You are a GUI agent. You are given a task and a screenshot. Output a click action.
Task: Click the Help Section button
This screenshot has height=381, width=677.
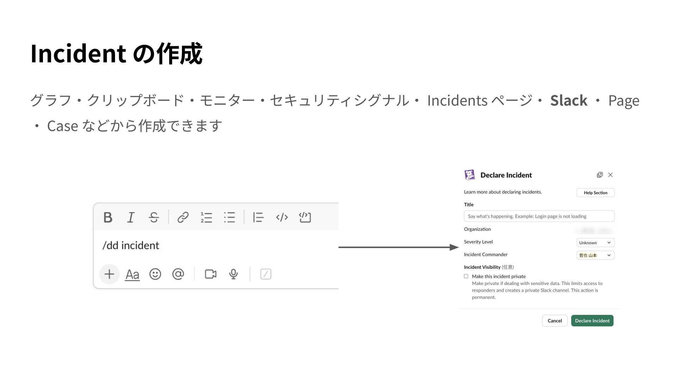(595, 193)
